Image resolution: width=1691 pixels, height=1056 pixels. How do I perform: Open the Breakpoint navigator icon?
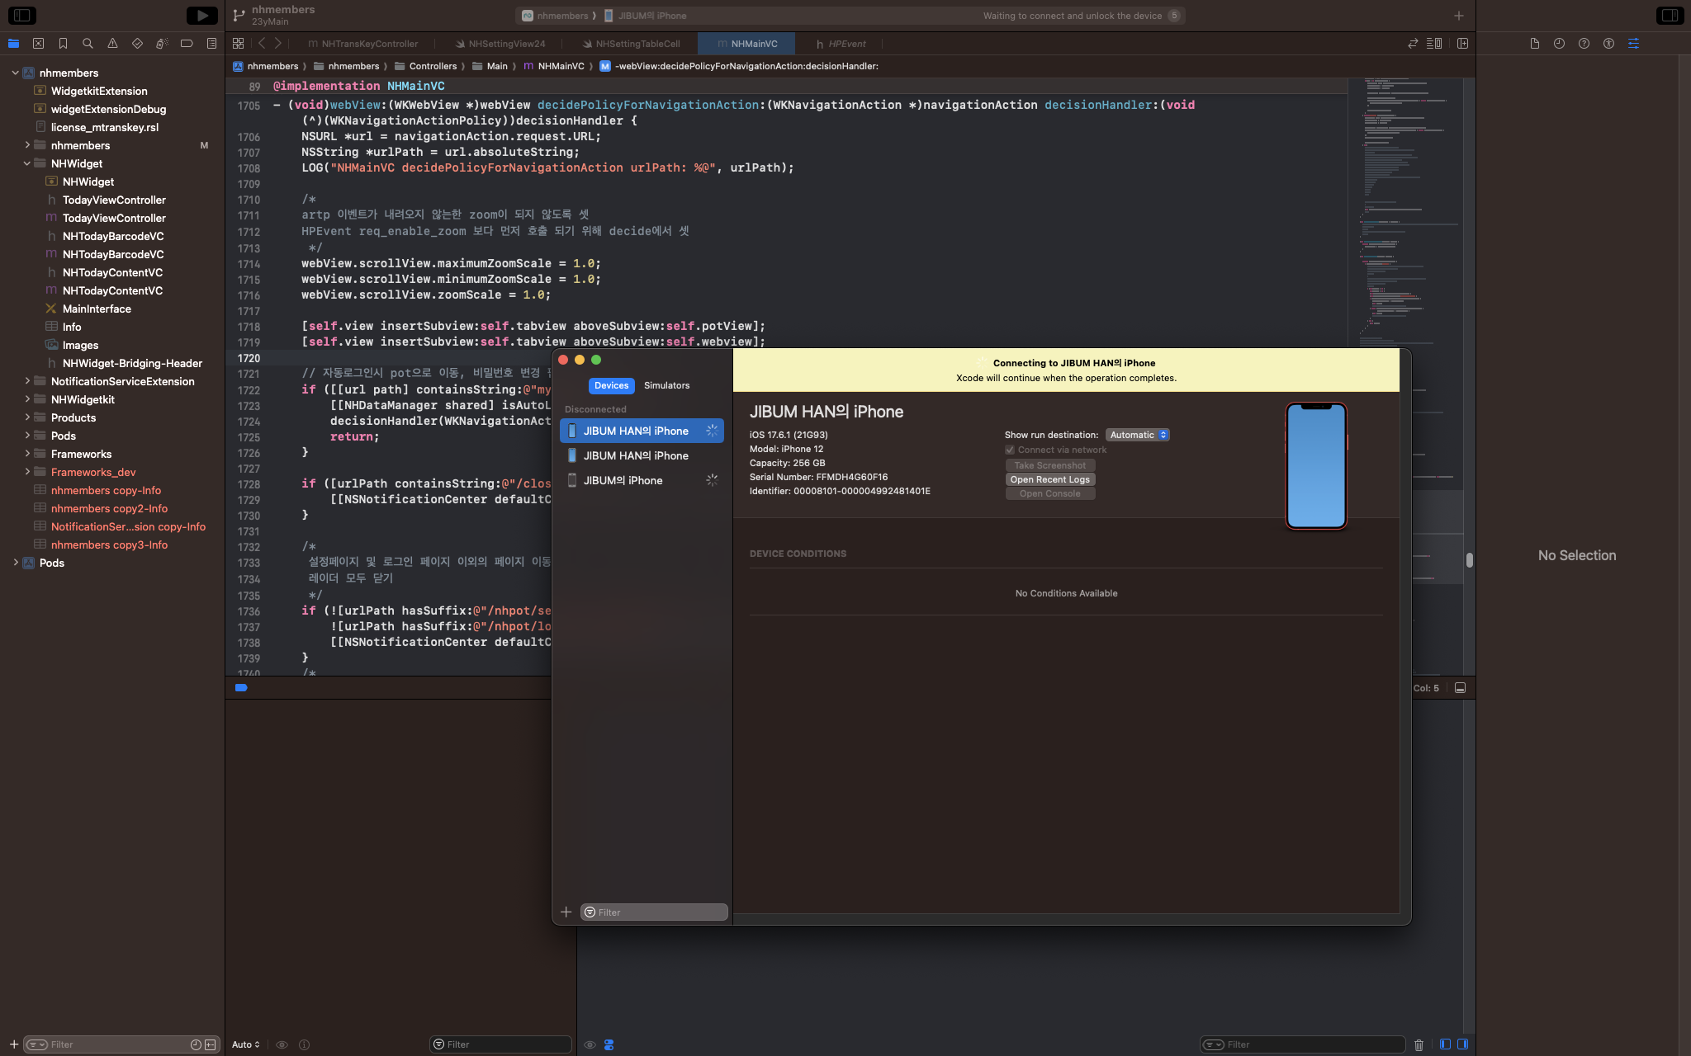coord(187,44)
